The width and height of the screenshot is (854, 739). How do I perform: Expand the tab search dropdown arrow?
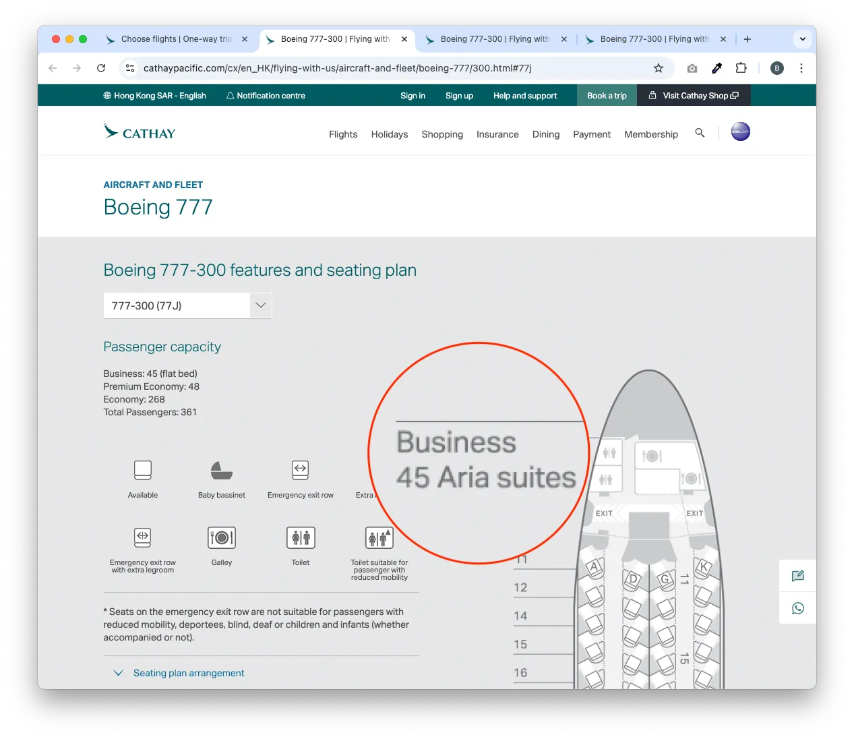802,39
